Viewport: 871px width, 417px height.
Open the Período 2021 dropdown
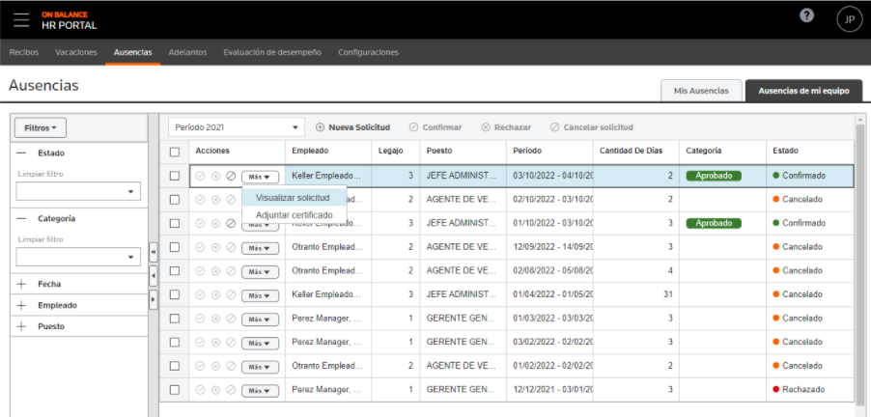pos(237,127)
